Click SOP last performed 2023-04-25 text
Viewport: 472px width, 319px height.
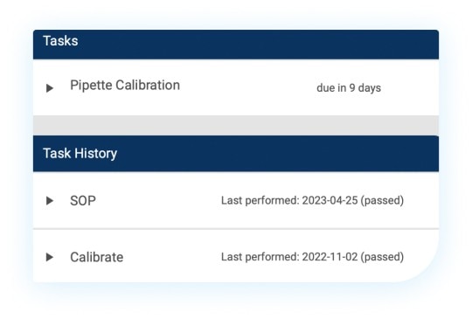click(312, 200)
